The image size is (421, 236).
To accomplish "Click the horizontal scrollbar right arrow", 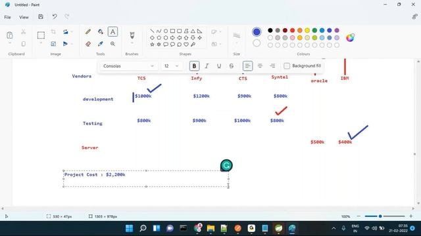I will [413, 208].
